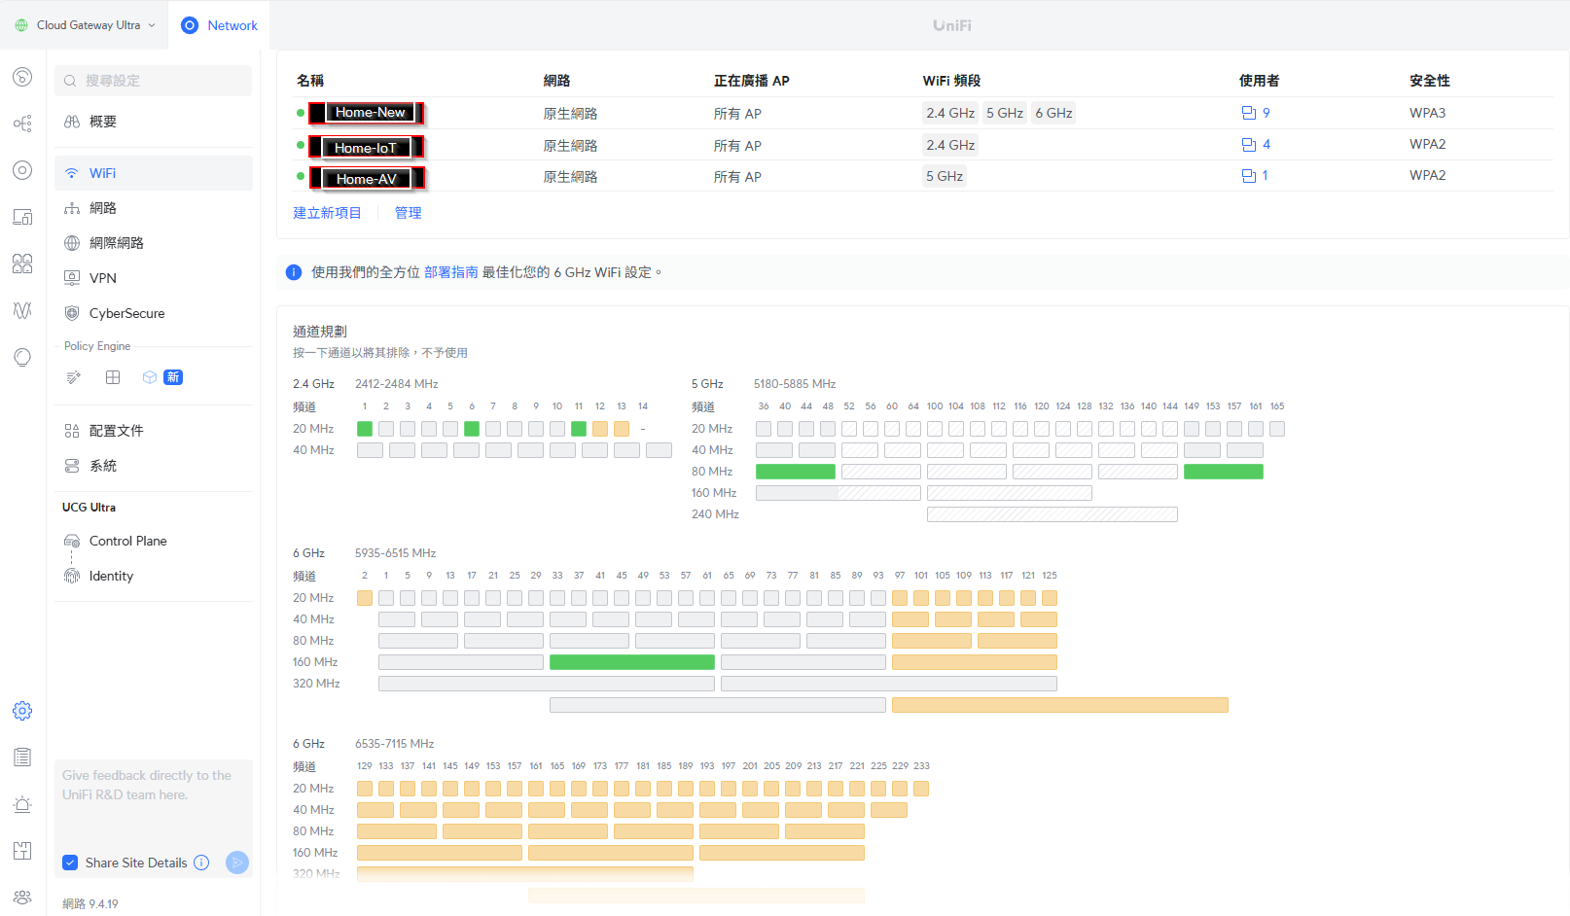Open the 配置文件 profiles page
This screenshot has height=916, width=1570.
point(154,431)
